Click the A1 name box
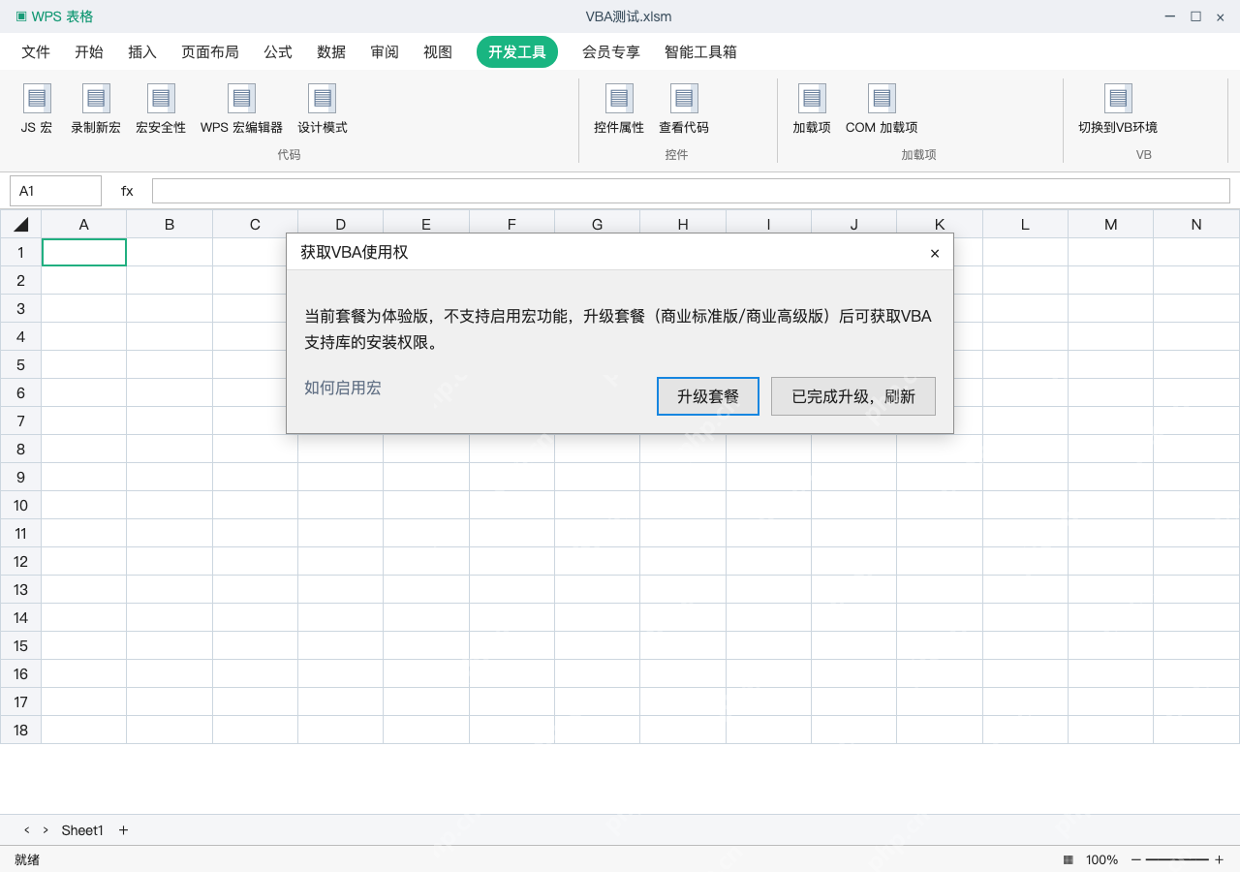 click(55, 191)
